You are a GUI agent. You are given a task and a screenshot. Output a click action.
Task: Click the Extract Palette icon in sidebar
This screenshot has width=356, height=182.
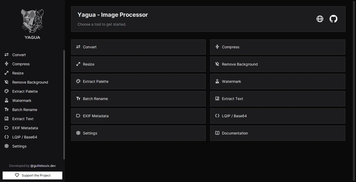pos(7,91)
